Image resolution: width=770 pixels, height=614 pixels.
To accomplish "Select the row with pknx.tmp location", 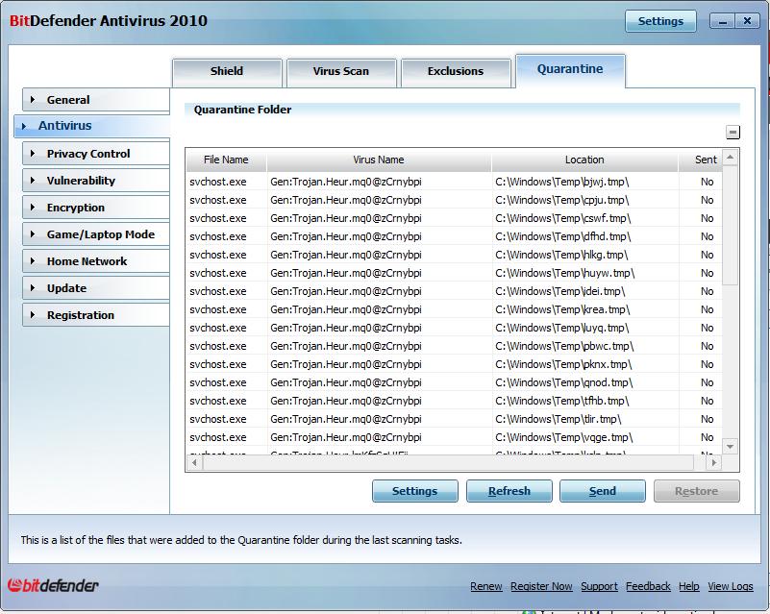I will point(455,364).
